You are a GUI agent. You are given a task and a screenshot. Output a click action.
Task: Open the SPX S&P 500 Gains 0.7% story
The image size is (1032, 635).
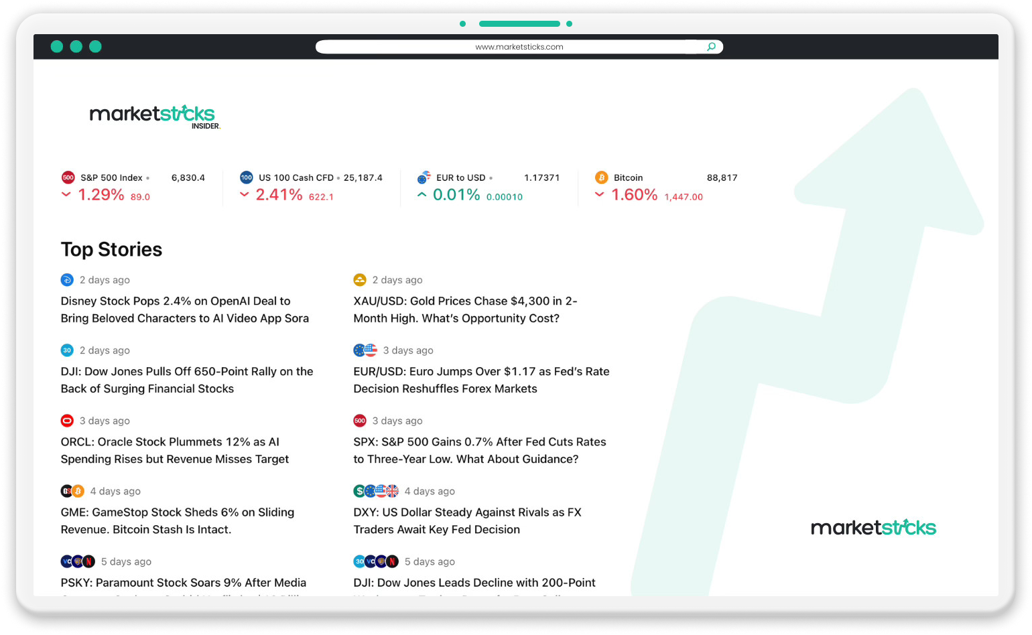[480, 450]
